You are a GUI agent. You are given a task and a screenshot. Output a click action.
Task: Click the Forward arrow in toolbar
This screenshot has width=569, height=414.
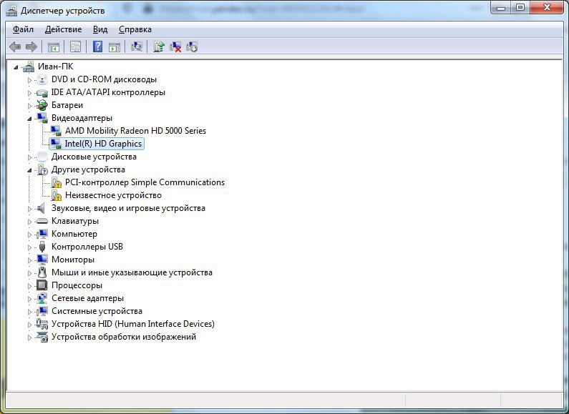31,46
